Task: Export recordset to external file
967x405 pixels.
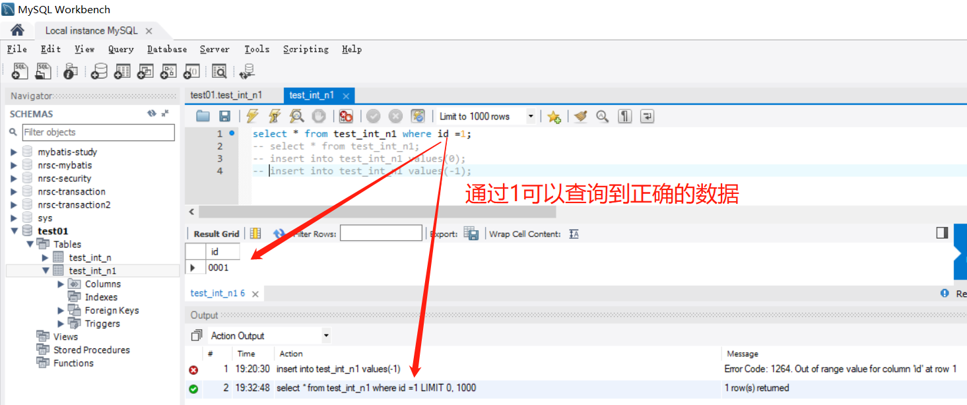Action: click(x=471, y=234)
